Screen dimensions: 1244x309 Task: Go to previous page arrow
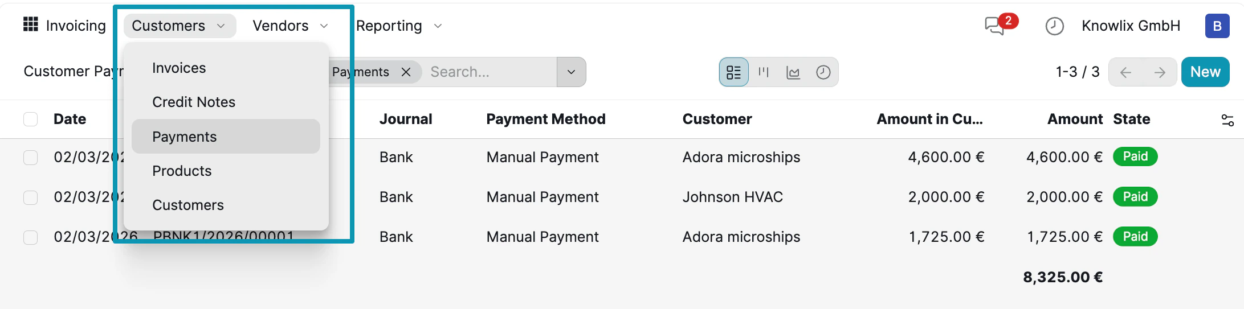1125,72
